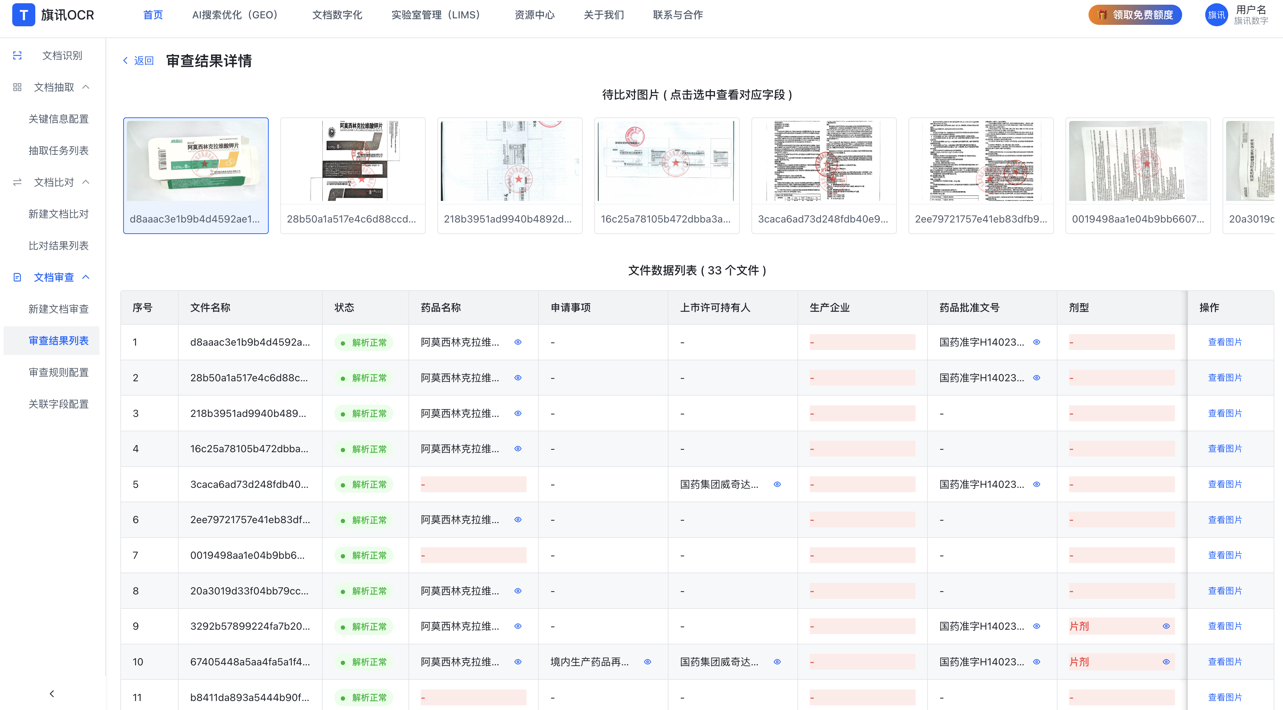Click the 文档审查 document icon in sidebar
The image size is (1283, 710).
point(17,277)
